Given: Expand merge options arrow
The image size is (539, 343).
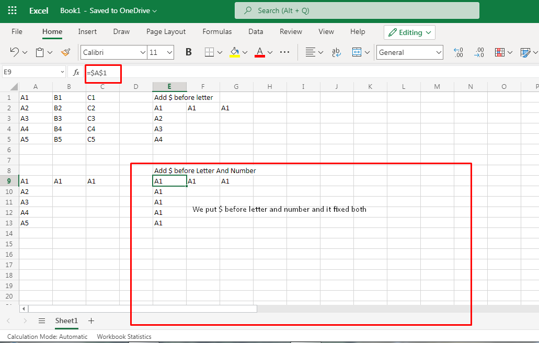Looking at the screenshot, I should (x=367, y=53).
